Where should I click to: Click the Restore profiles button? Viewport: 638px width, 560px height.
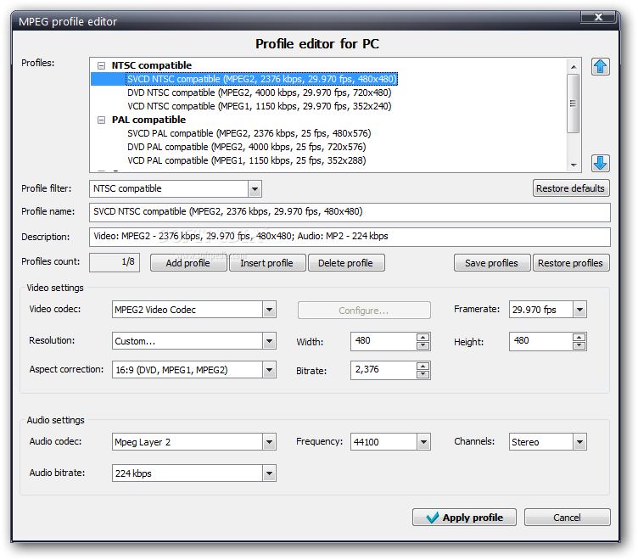coord(571,263)
